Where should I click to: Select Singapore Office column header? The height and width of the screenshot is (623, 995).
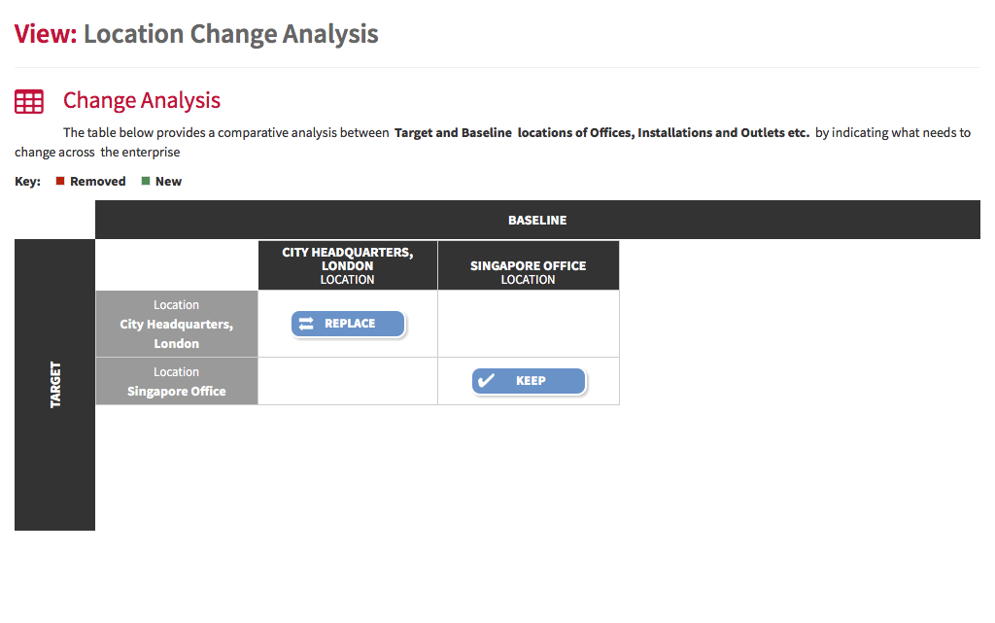(x=528, y=265)
